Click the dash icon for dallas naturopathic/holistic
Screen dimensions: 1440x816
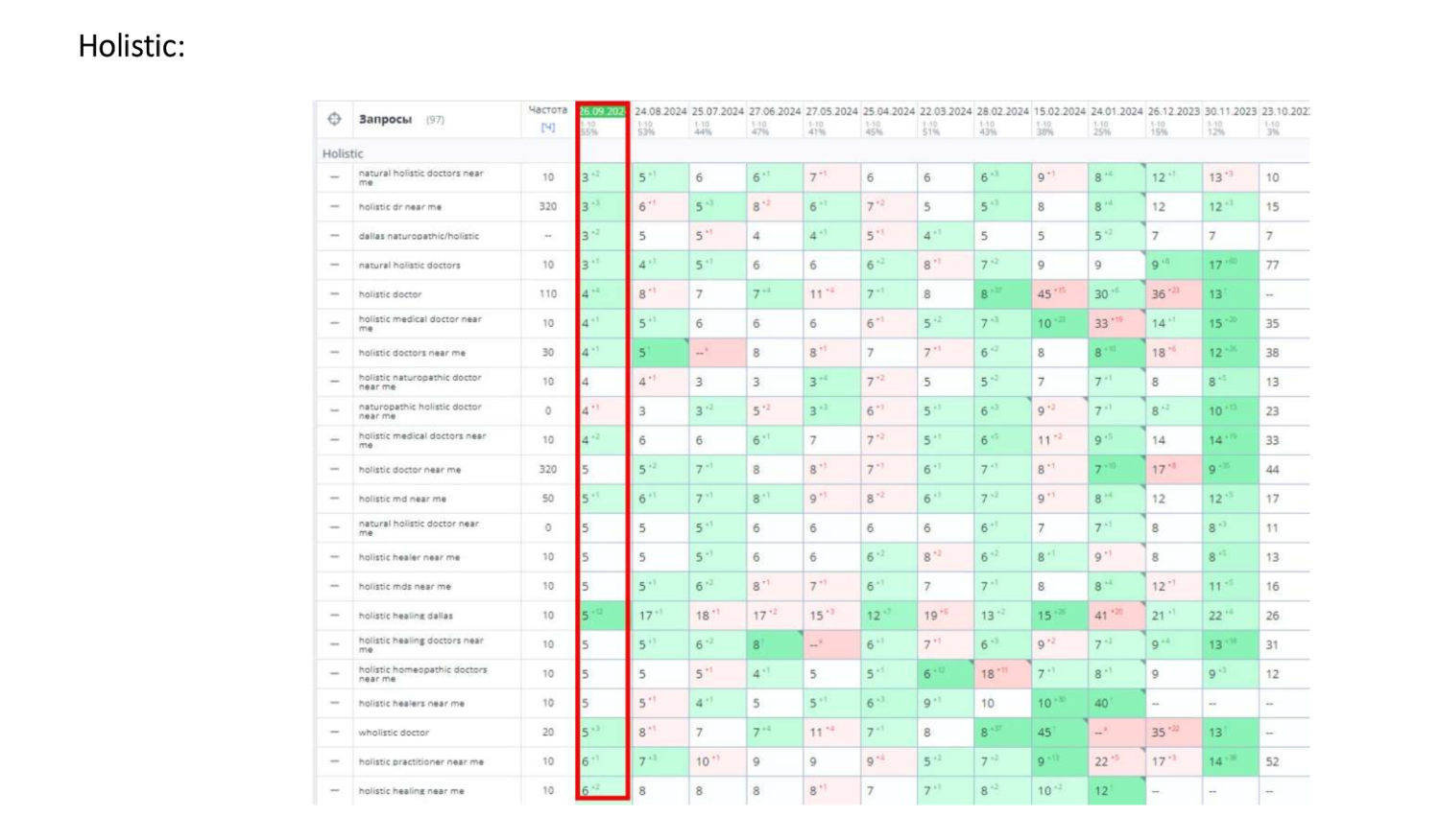tap(334, 236)
